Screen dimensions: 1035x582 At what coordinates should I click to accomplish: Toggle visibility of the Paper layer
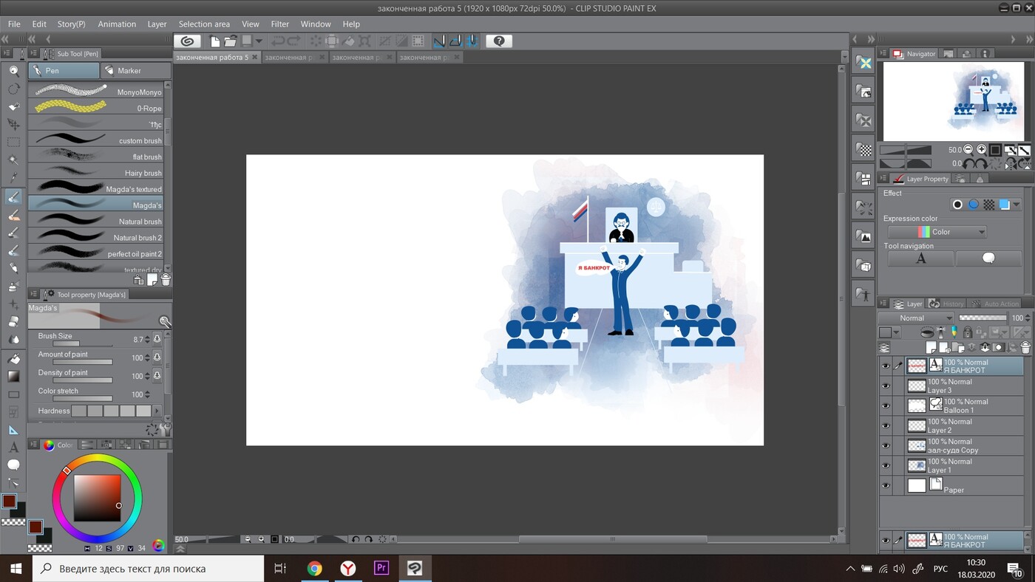tap(886, 485)
